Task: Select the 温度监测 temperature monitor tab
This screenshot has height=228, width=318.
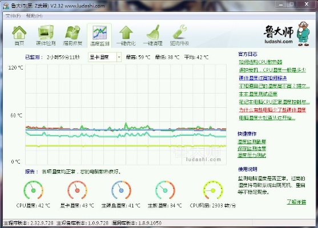Action: pos(99,36)
